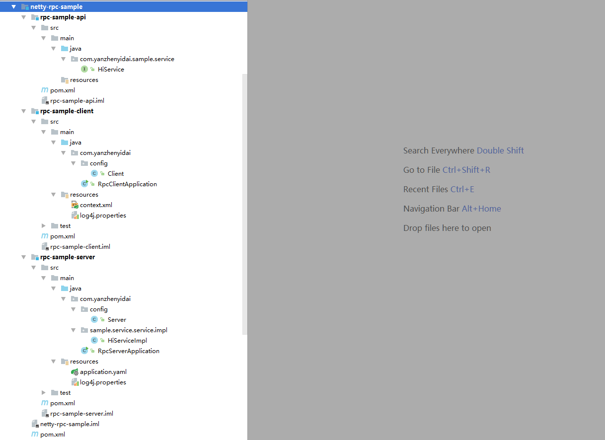This screenshot has height=440, width=605.
Task: Collapse the com.yanzhenyidai.config package in rpc-sample-server
Action: tap(73, 309)
